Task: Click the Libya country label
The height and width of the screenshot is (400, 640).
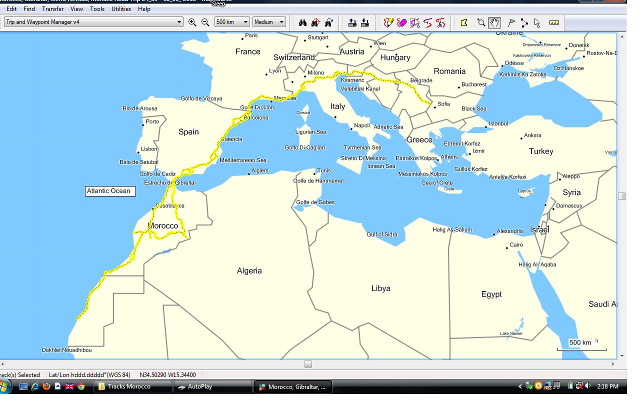Action: pos(381,288)
